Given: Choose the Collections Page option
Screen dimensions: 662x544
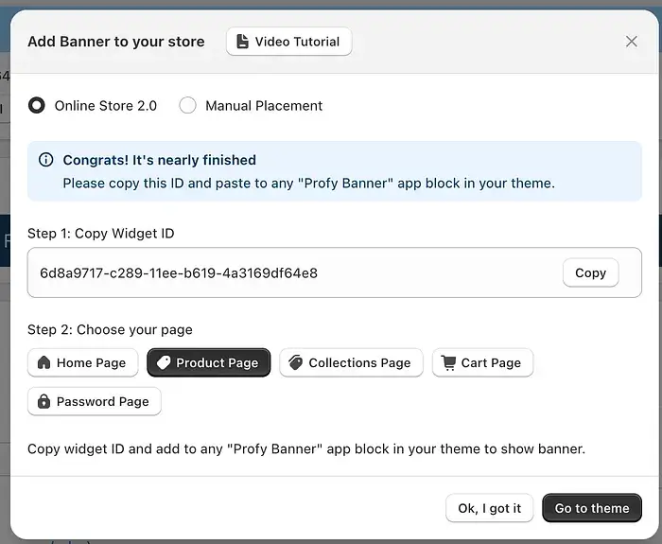Looking at the screenshot, I should coord(351,362).
